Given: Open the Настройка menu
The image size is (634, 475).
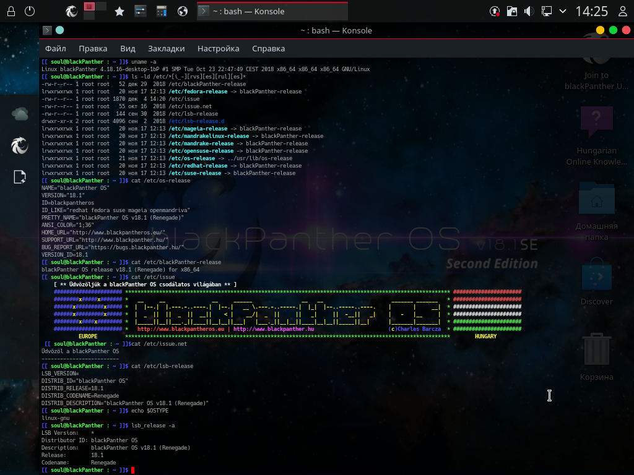Looking at the screenshot, I should tap(219, 48).
